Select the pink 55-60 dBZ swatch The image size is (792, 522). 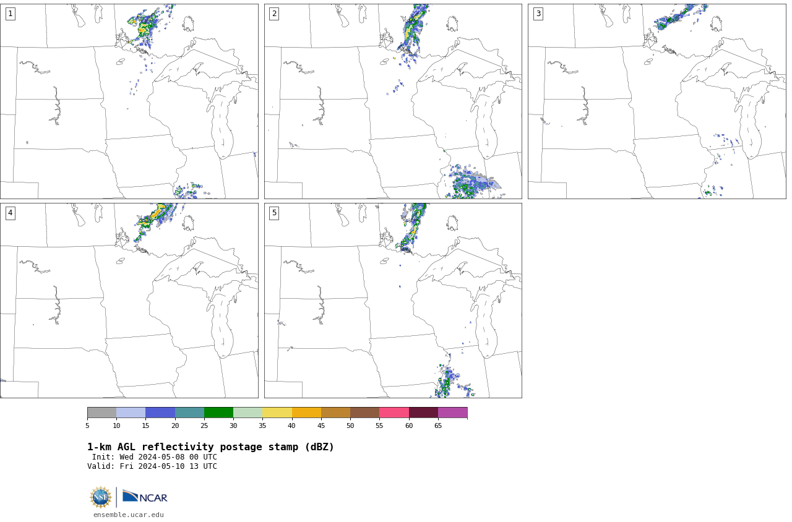click(394, 413)
